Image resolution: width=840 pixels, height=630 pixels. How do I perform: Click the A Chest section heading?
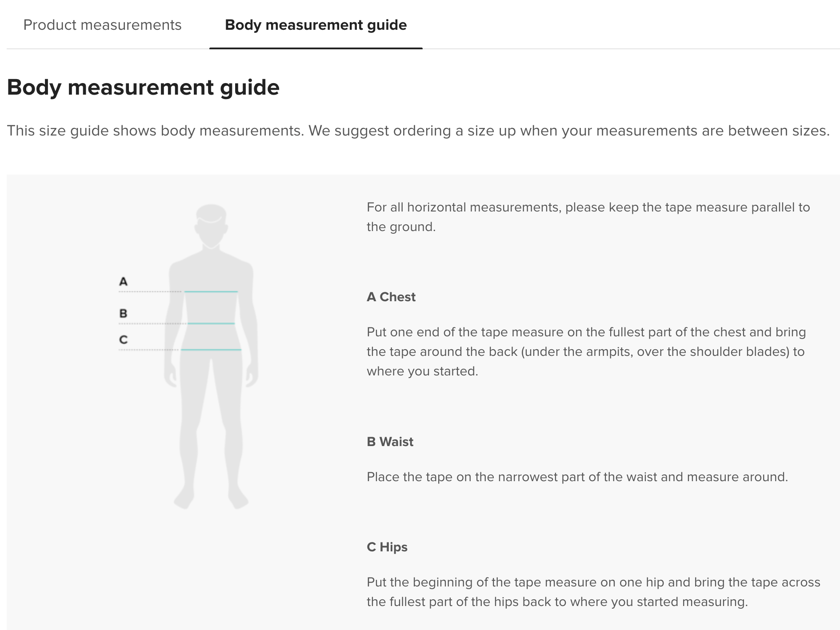click(x=391, y=297)
